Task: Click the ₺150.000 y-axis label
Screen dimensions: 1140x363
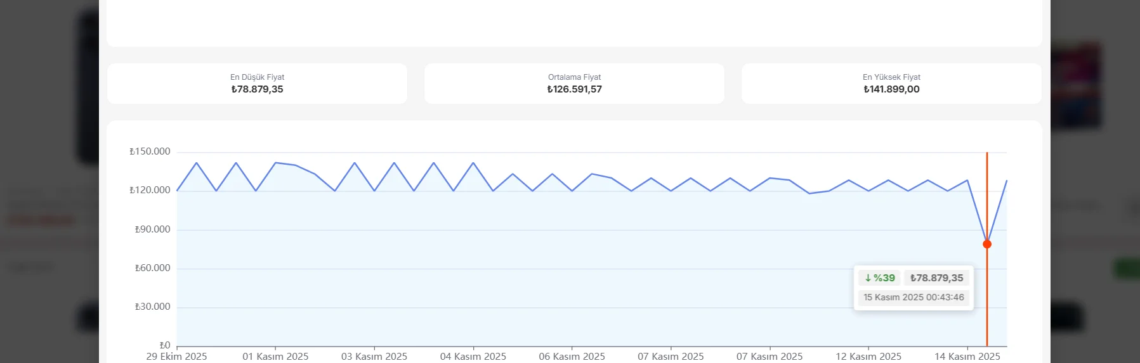Action: 150,151
